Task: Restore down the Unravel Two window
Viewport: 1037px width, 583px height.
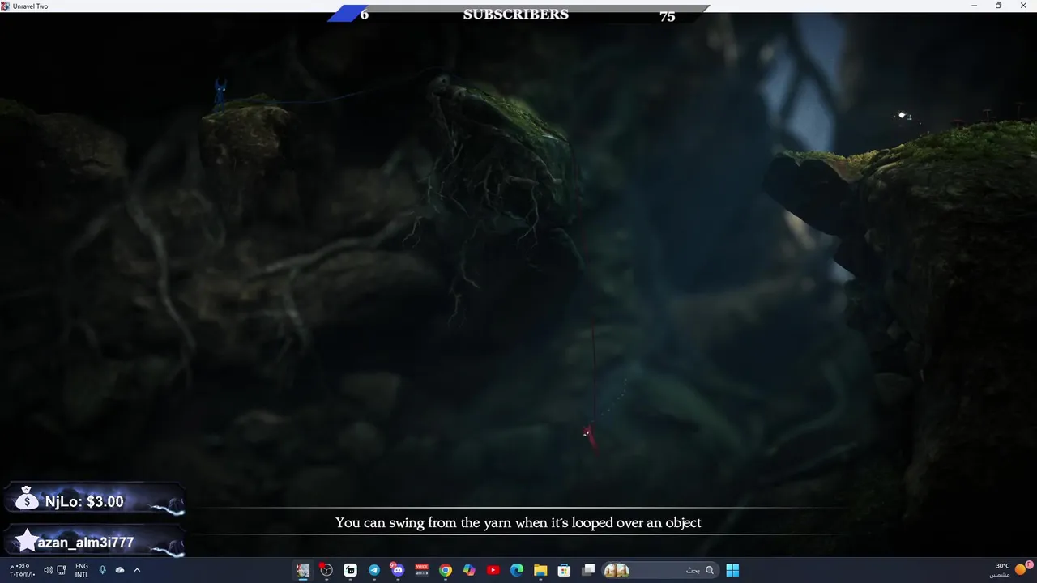Action: tap(998, 6)
